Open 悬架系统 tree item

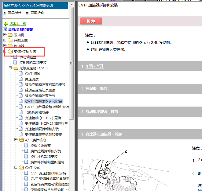pyautogui.click(x=21, y=41)
